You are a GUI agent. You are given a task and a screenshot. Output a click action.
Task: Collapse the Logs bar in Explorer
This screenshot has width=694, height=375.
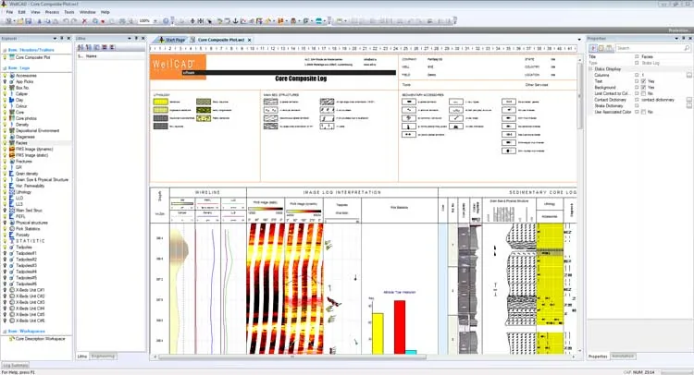pyautogui.click(x=5, y=68)
